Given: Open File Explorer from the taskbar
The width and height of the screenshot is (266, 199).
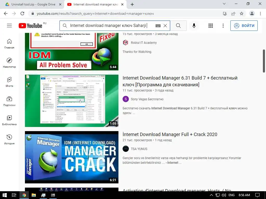Looking at the screenshot, I should click(34, 195).
